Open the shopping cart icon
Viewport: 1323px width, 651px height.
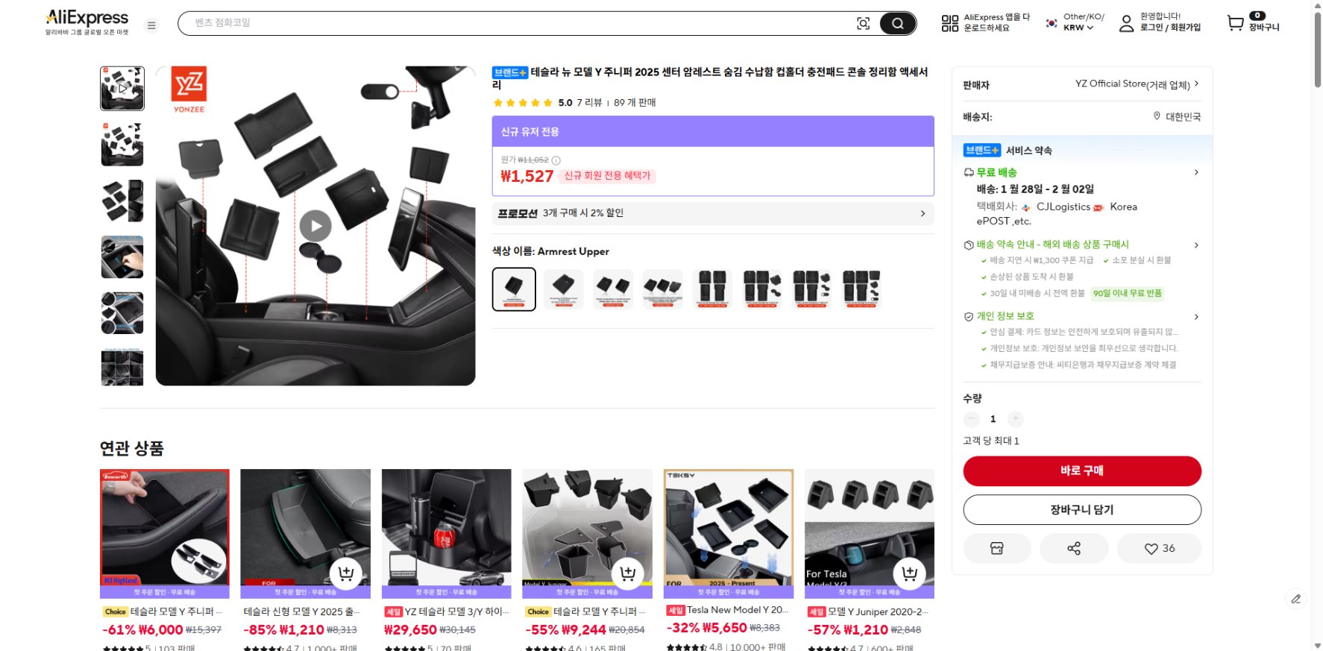click(1236, 23)
